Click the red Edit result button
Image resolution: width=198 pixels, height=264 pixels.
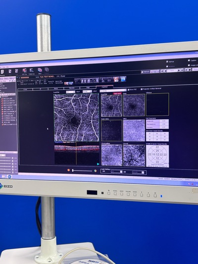click(x=117, y=93)
